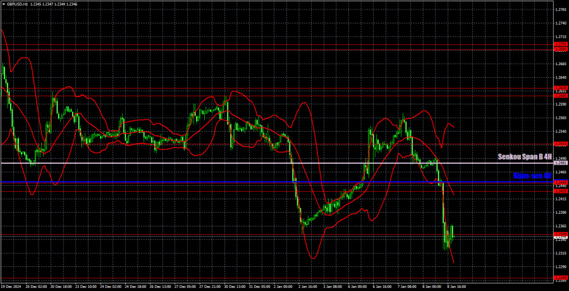
Task: Click the 1.2765 price scale label
Action: [x=560, y=10]
